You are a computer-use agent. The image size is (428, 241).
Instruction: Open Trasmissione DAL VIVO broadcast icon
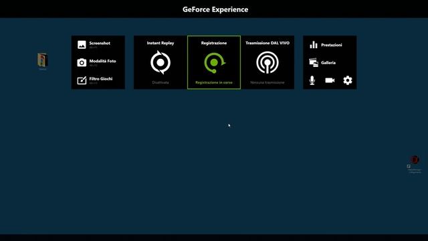267,63
